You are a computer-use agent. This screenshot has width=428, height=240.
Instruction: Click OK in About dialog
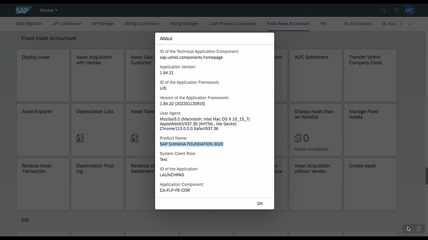[x=260, y=204]
